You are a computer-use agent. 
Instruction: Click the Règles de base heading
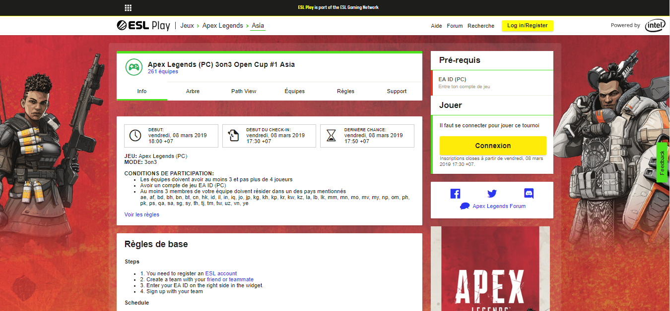(156, 244)
